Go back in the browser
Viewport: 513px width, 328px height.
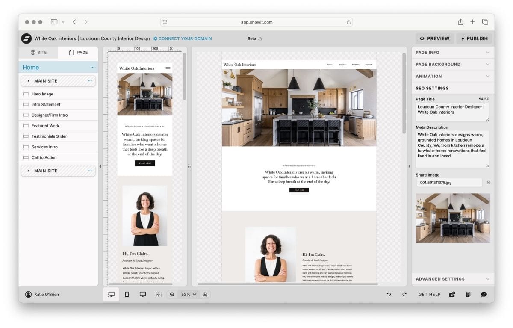74,22
